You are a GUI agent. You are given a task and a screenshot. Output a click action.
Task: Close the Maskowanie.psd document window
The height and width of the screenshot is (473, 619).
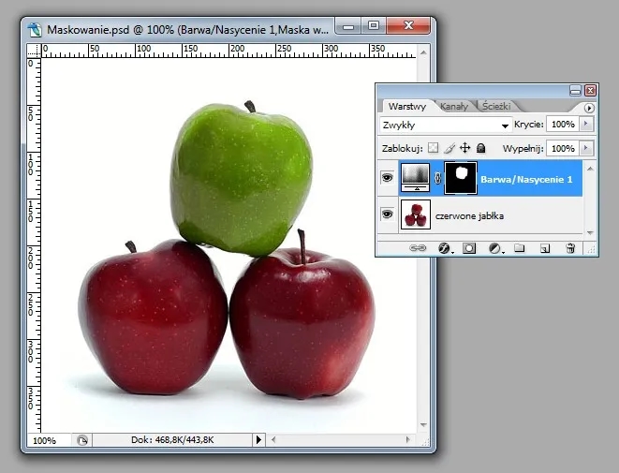(408, 26)
